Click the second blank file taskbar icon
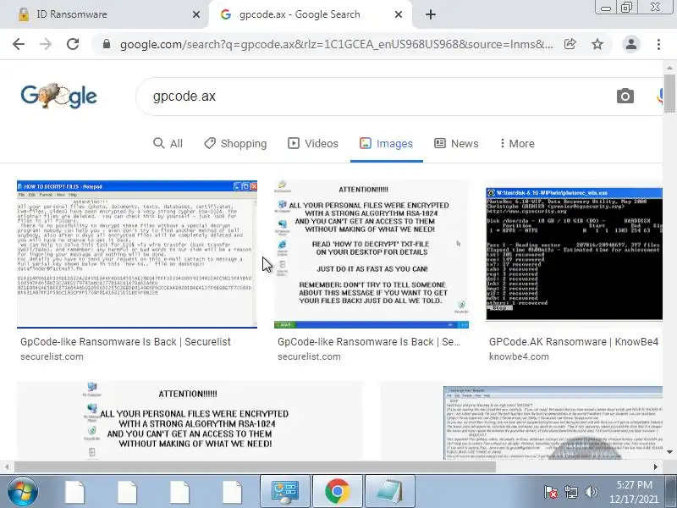This screenshot has height=508, width=677. tap(128, 492)
